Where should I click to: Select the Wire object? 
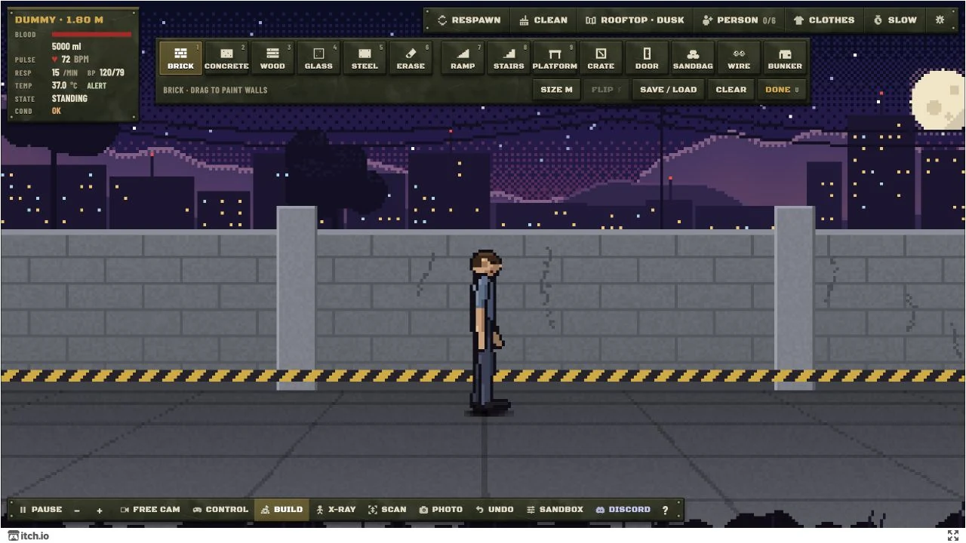pos(739,58)
